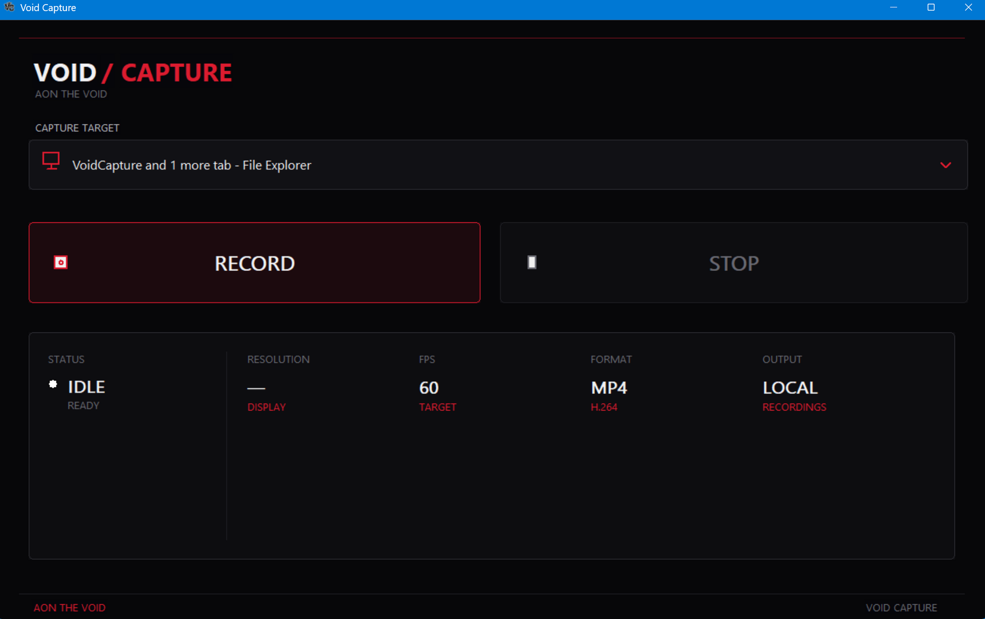Click the LOCAL output value
This screenshot has width=985, height=619.
point(790,388)
